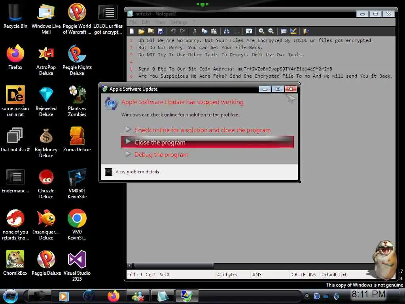The width and height of the screenshot is (405, 304).
Task: Click Firefox icon on the taskbar
Action: coord(114,296)
